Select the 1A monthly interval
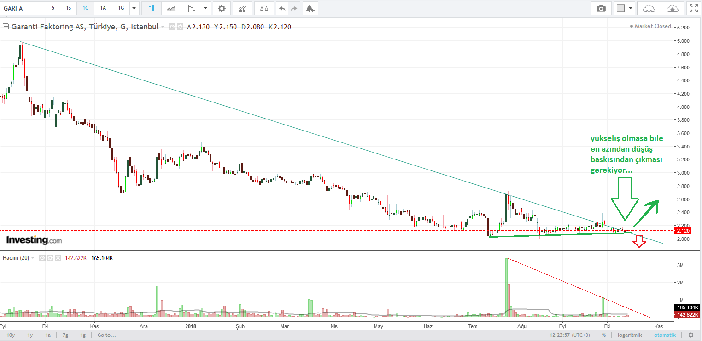The width and height of the screenshot is (702, 341). (x=103, y=8)
